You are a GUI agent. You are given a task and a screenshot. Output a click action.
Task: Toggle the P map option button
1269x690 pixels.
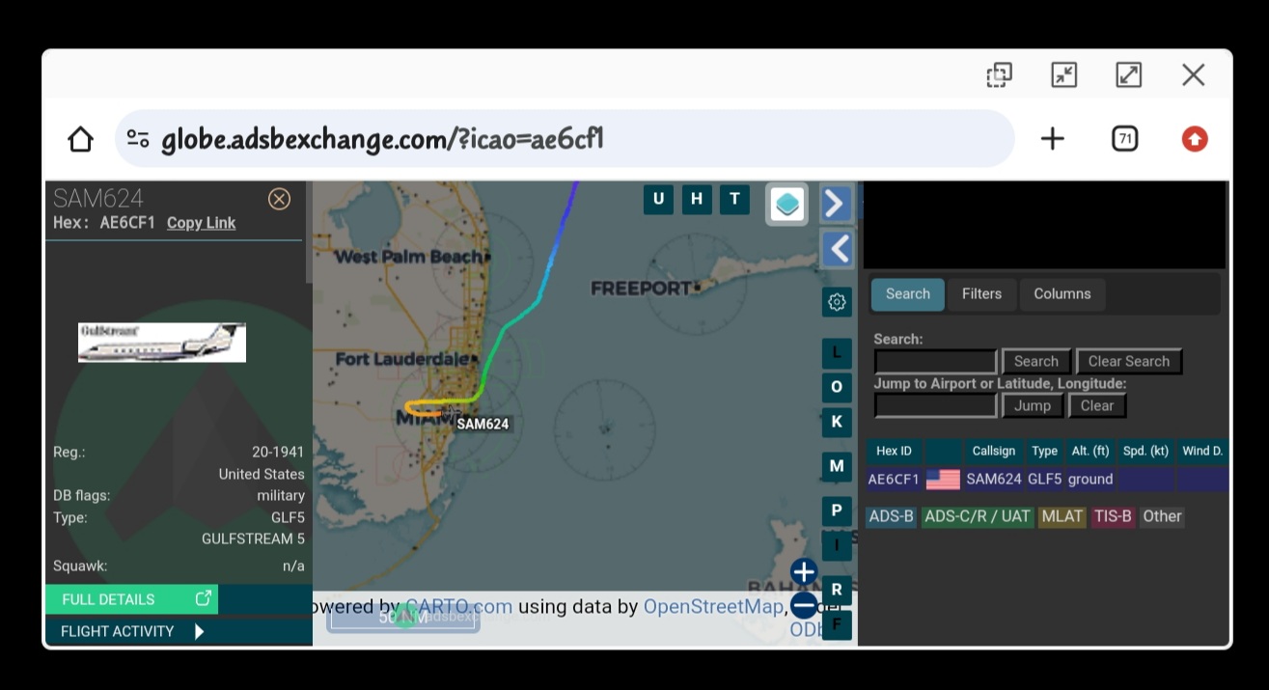click(x=837, y=511)
